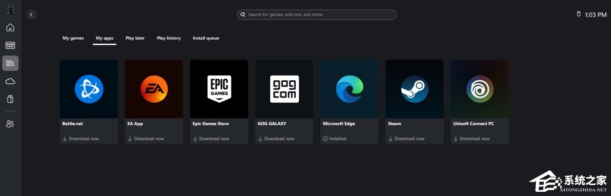This screenshot has width=611, height=196.
Task: Click the back arrow button
Action: tap(31, 14)
